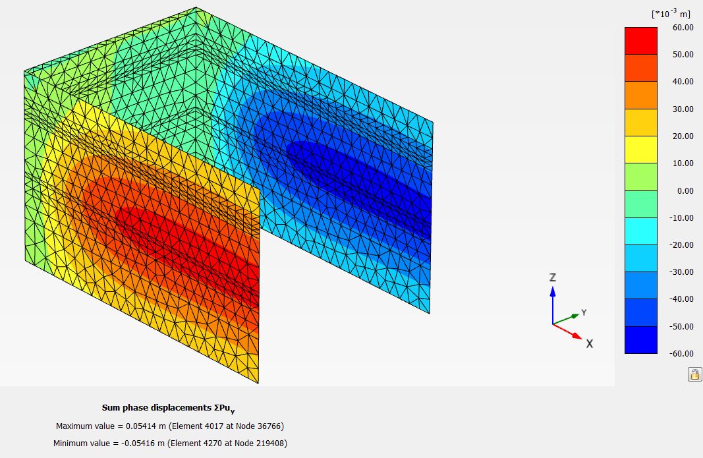Click the -60.00 legend value
The height and width of the screenshot is (458, 703).
pyautogui.click(x=681, y=353)
